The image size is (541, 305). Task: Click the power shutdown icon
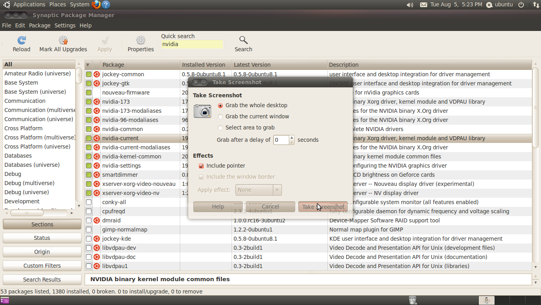[x=521, y=5]
